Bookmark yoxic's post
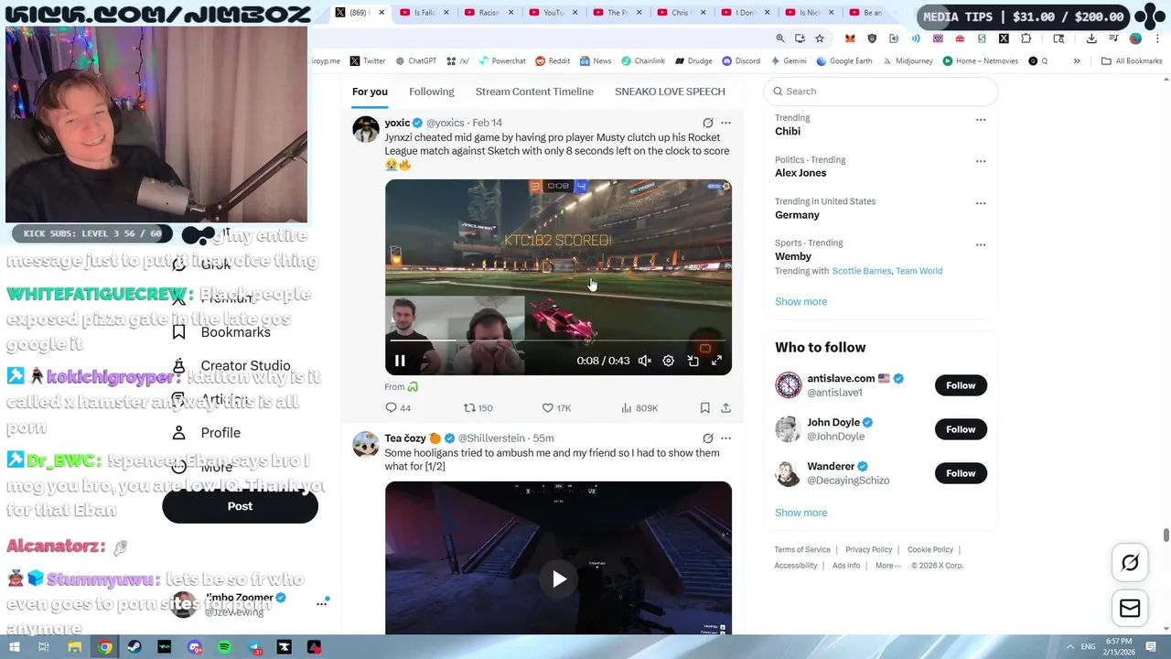 click(704, 408)
